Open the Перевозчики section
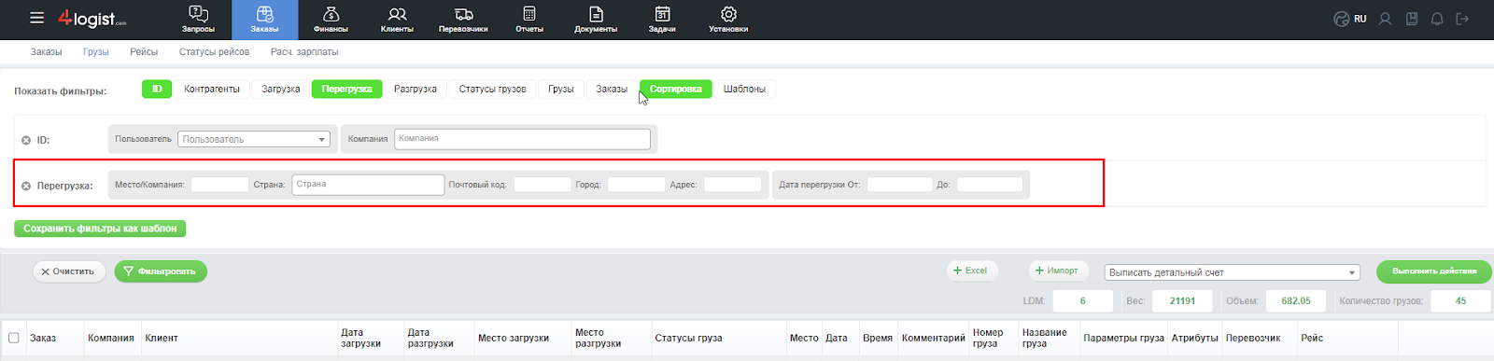The height and width of the screenshot is (361, 1494). [463, 20]
